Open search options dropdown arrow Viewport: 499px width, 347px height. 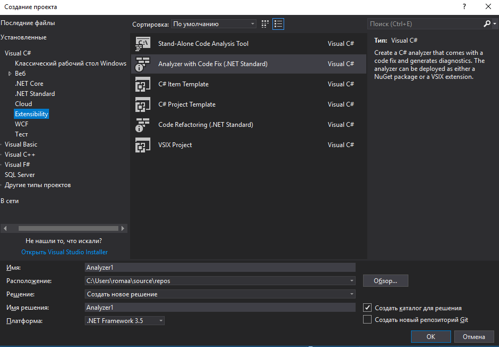[495, 24]
